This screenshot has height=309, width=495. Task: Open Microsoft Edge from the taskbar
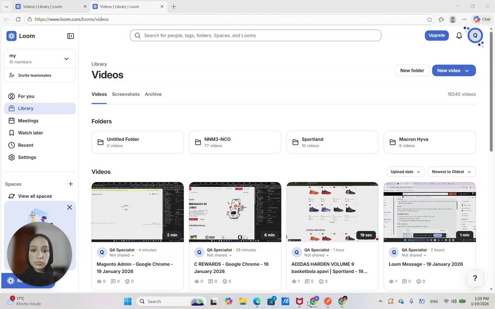[x=257, y=301]
